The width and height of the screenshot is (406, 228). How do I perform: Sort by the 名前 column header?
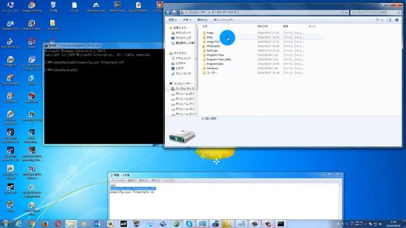click(x=205, y=26)
